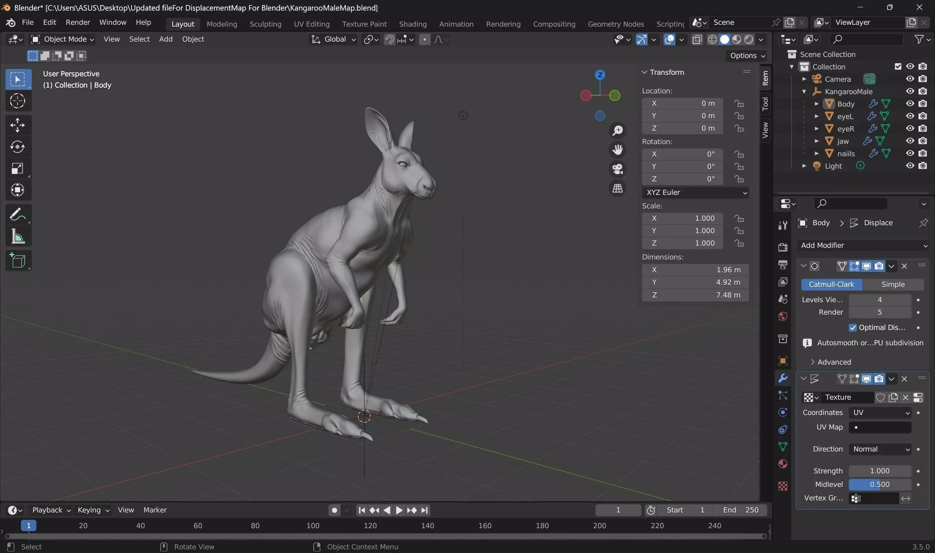Activate the Select Box tool
The height and width of the screenshot is (553, 935).
pyautogui.click(x=18, y=79)
